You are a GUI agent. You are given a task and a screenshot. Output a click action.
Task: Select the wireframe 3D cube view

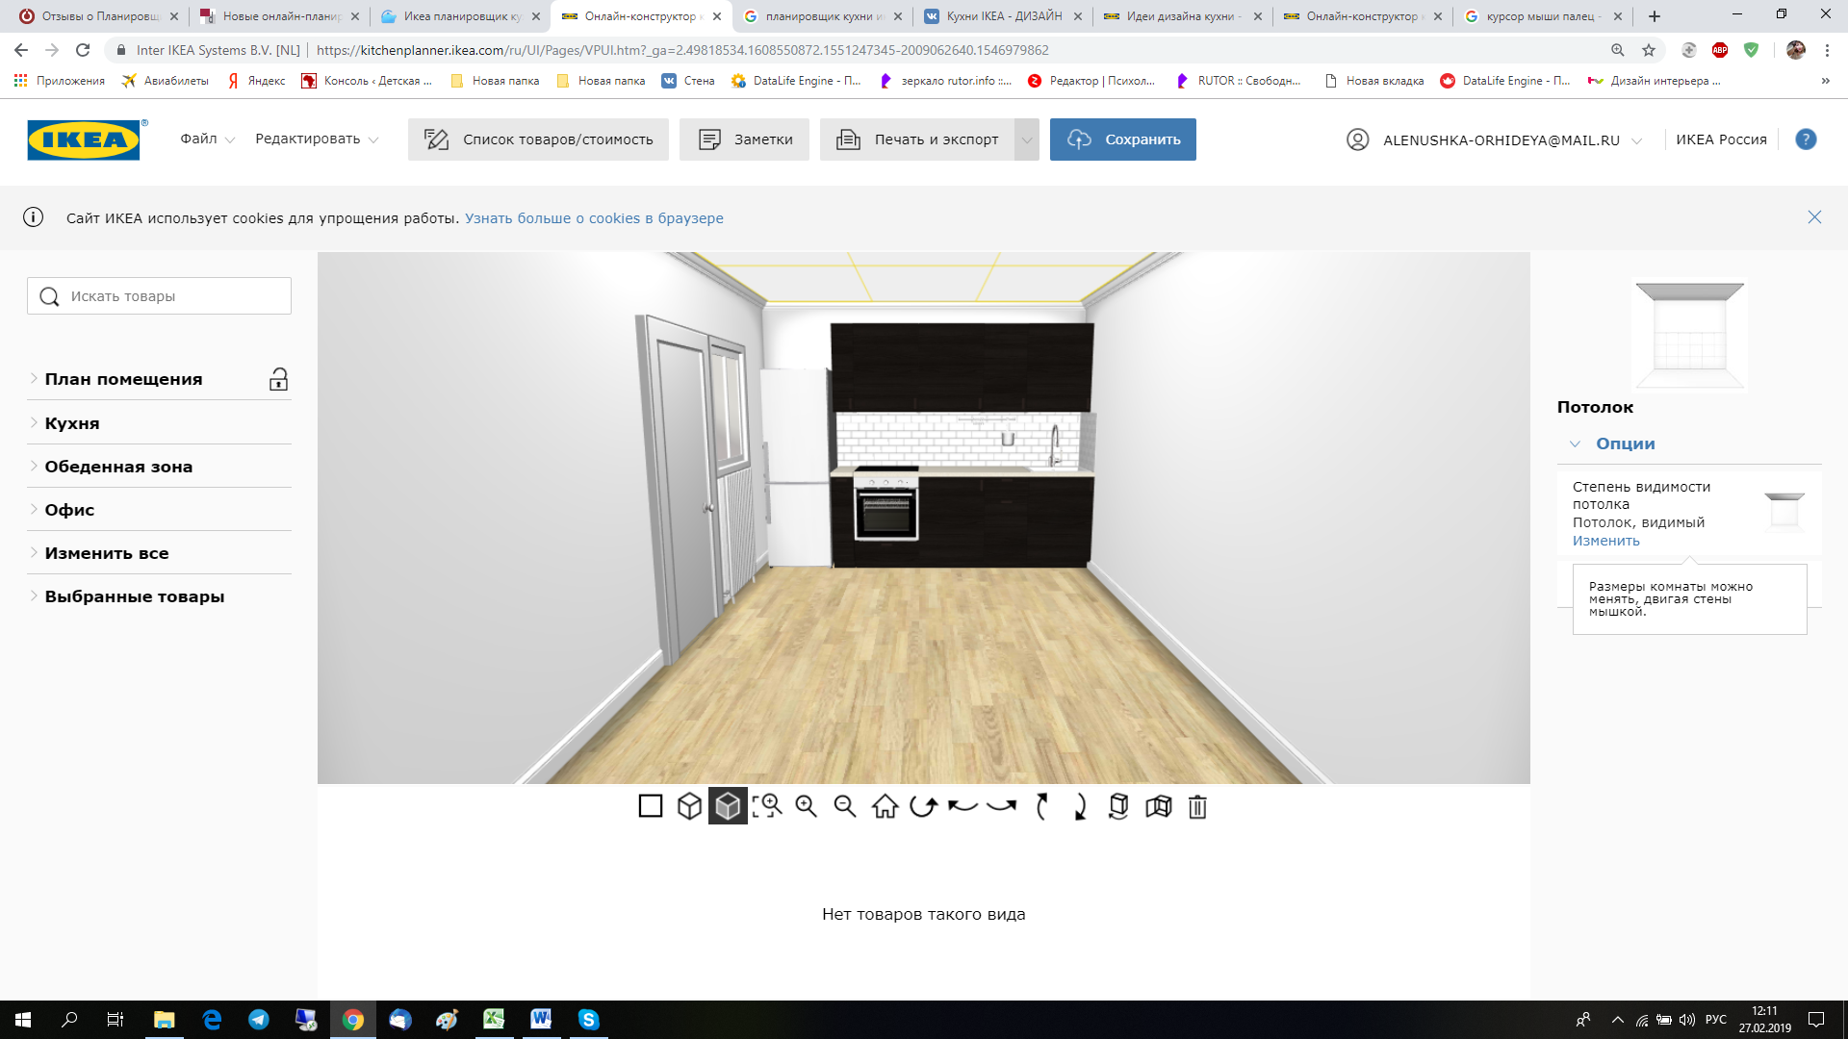pos(689,806)
